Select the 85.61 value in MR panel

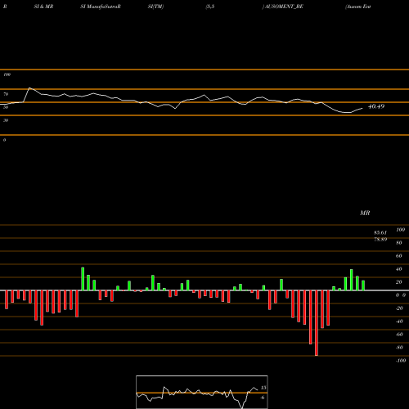click(380, 233)
